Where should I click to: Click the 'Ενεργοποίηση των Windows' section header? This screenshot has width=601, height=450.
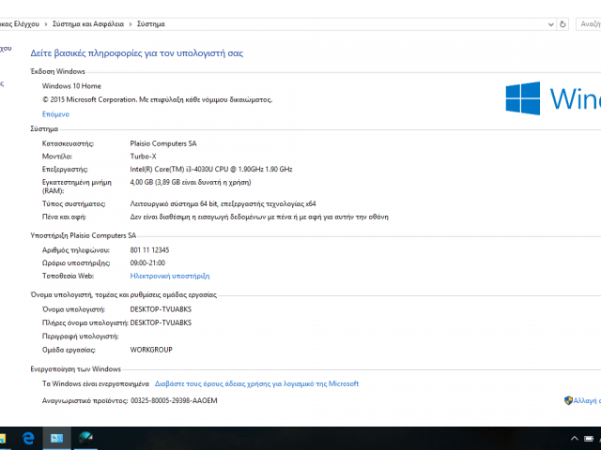75,369
